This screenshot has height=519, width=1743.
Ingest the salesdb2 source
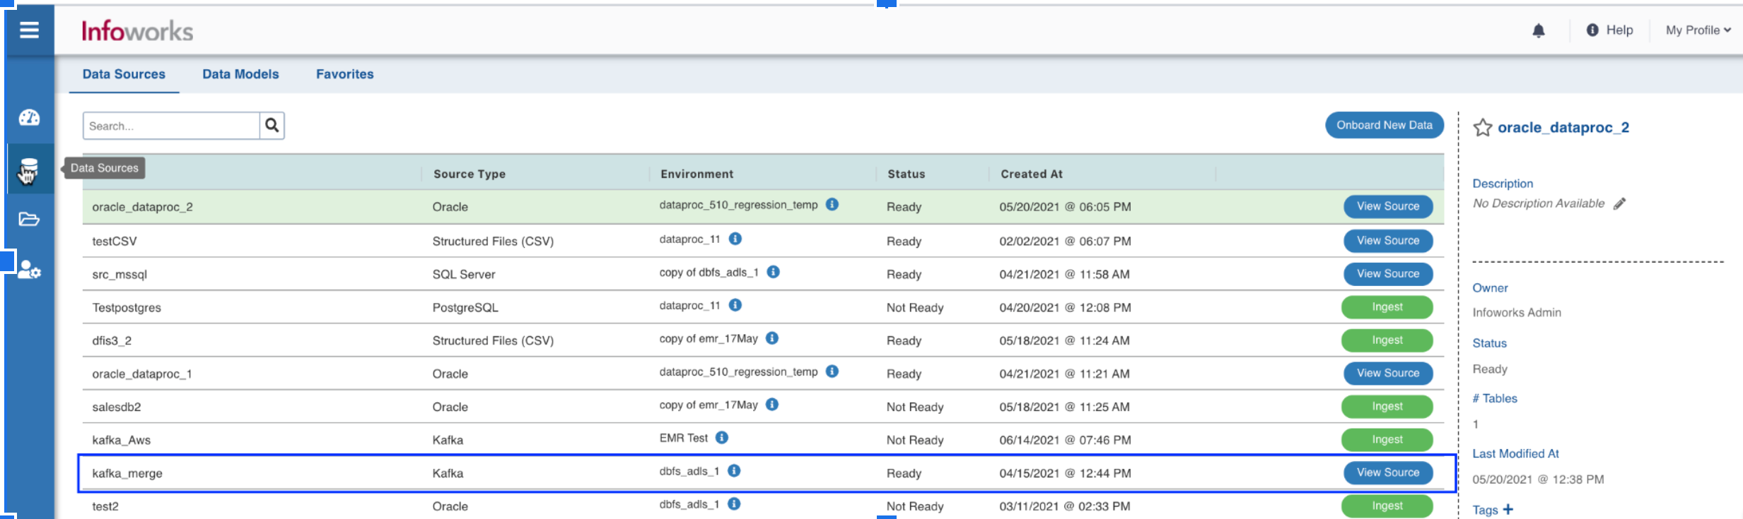coord(1387,407)
